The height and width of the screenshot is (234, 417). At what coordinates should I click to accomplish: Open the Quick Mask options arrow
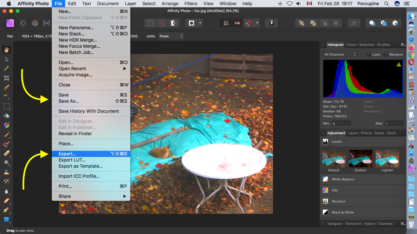200,23
